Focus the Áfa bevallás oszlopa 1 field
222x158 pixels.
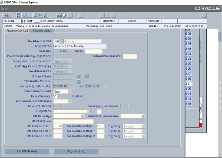pyautogui.click(x=101, y=131)
